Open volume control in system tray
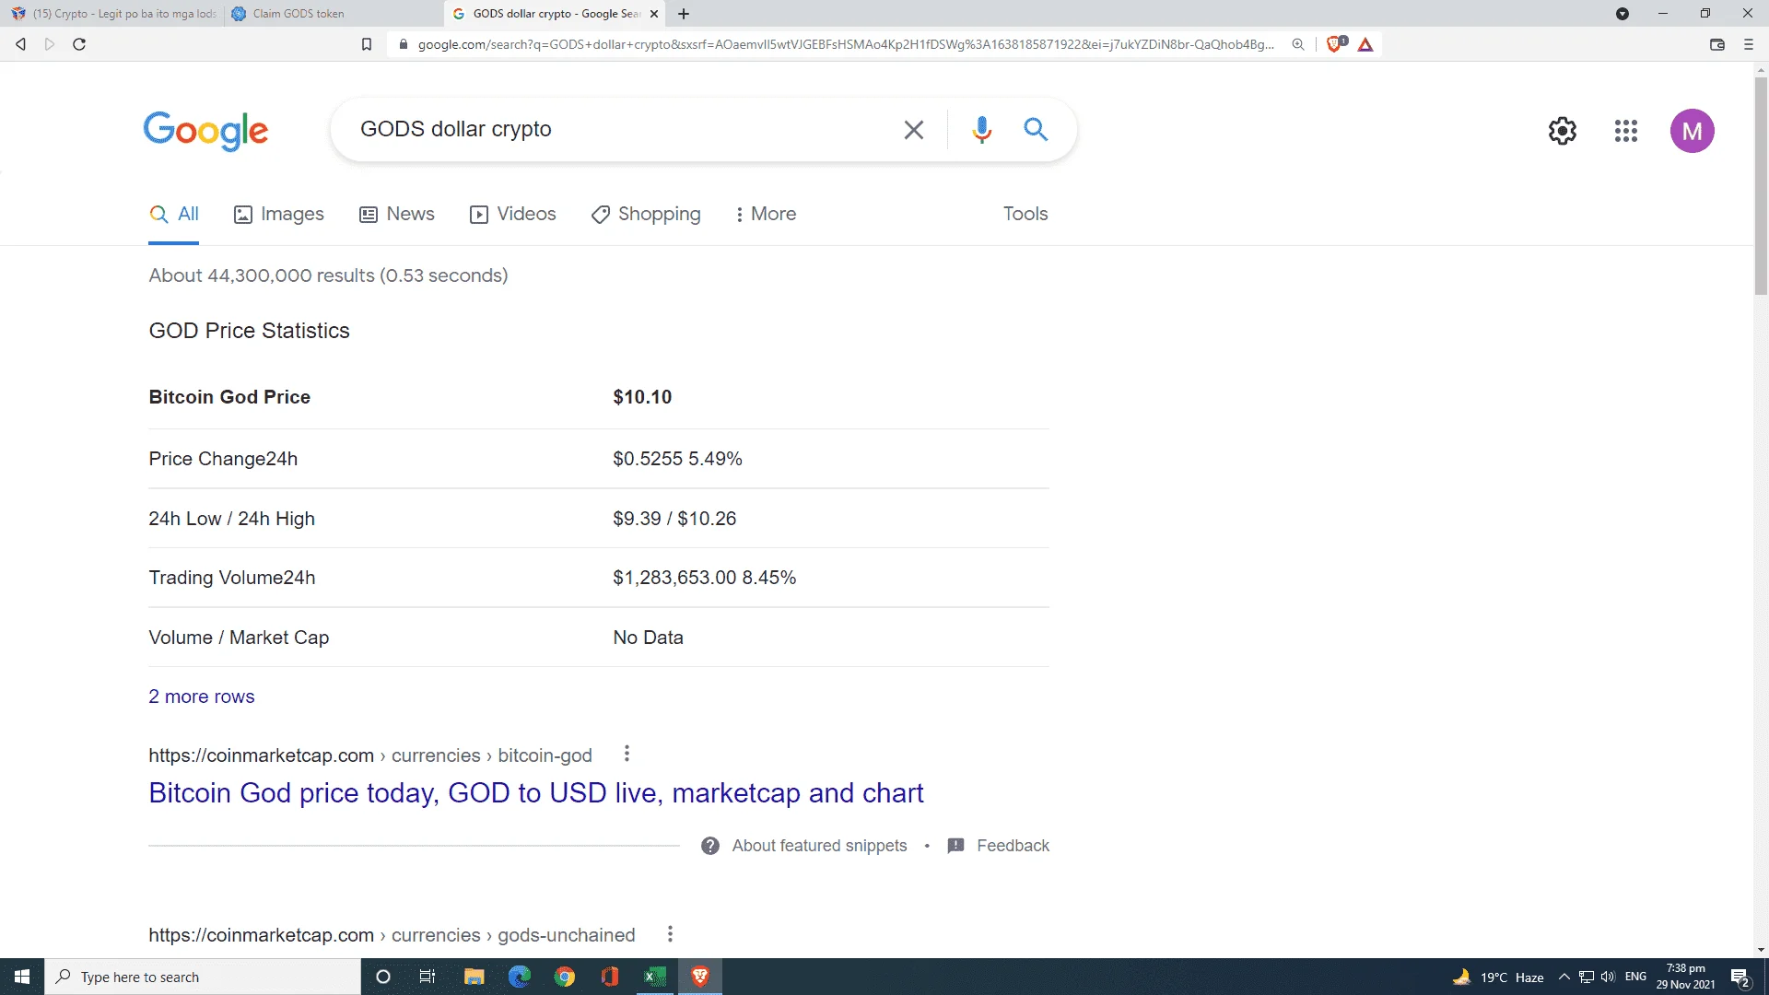 [1608, 977]
